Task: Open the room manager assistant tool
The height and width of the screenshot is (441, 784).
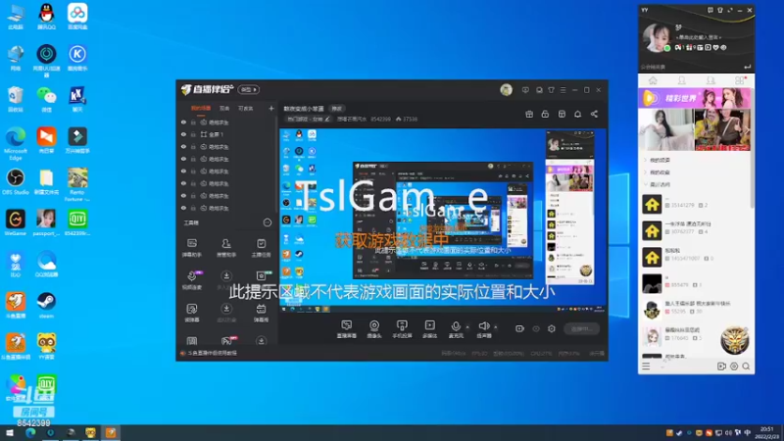Action: click(226, 248)
